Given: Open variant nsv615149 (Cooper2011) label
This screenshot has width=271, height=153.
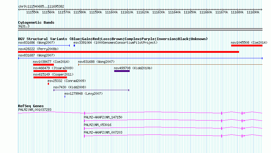Looking at the screenshot, I should tap(53, 74).
